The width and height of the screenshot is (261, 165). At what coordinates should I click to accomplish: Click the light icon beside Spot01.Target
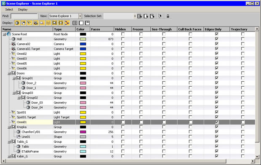tap(13, 117)
